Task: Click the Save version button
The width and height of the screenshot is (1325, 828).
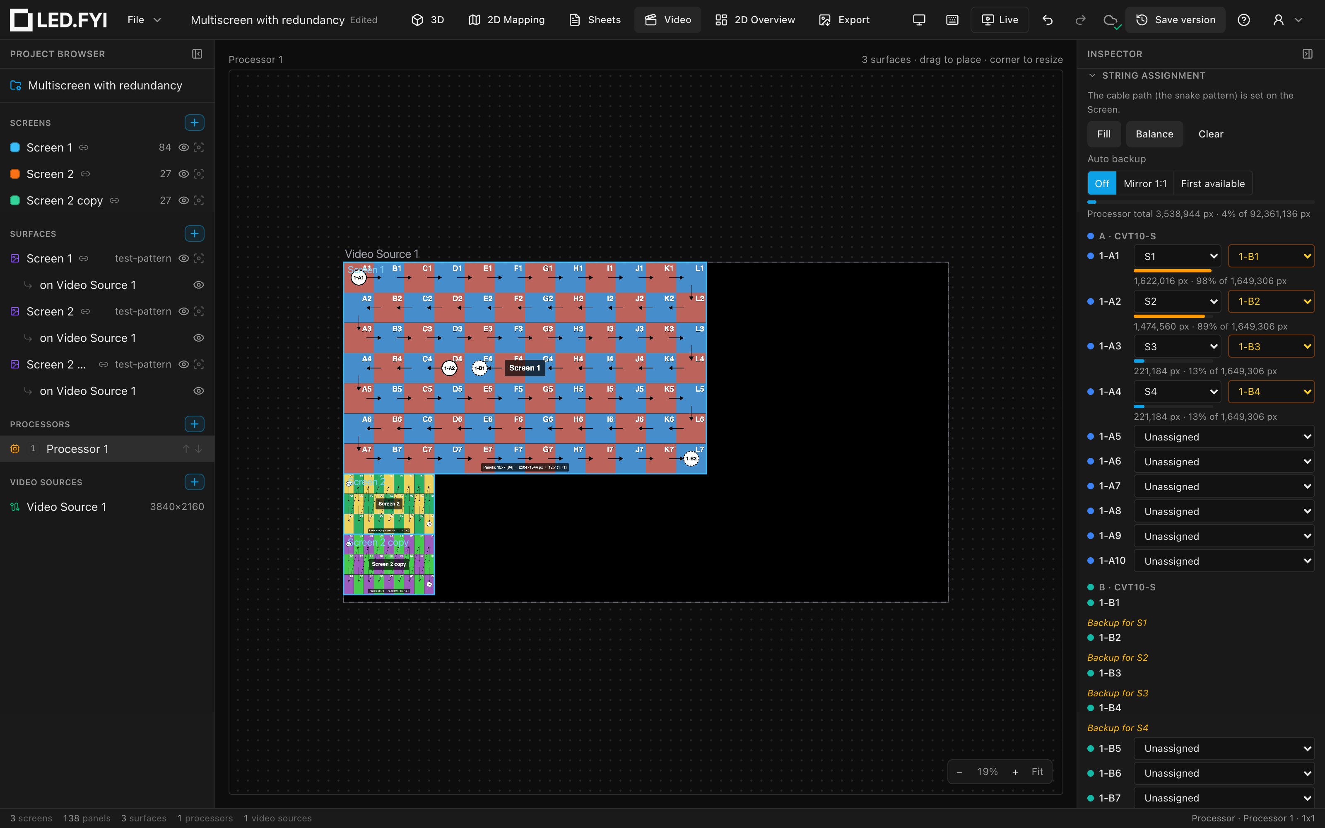Action: [1175, 20]
